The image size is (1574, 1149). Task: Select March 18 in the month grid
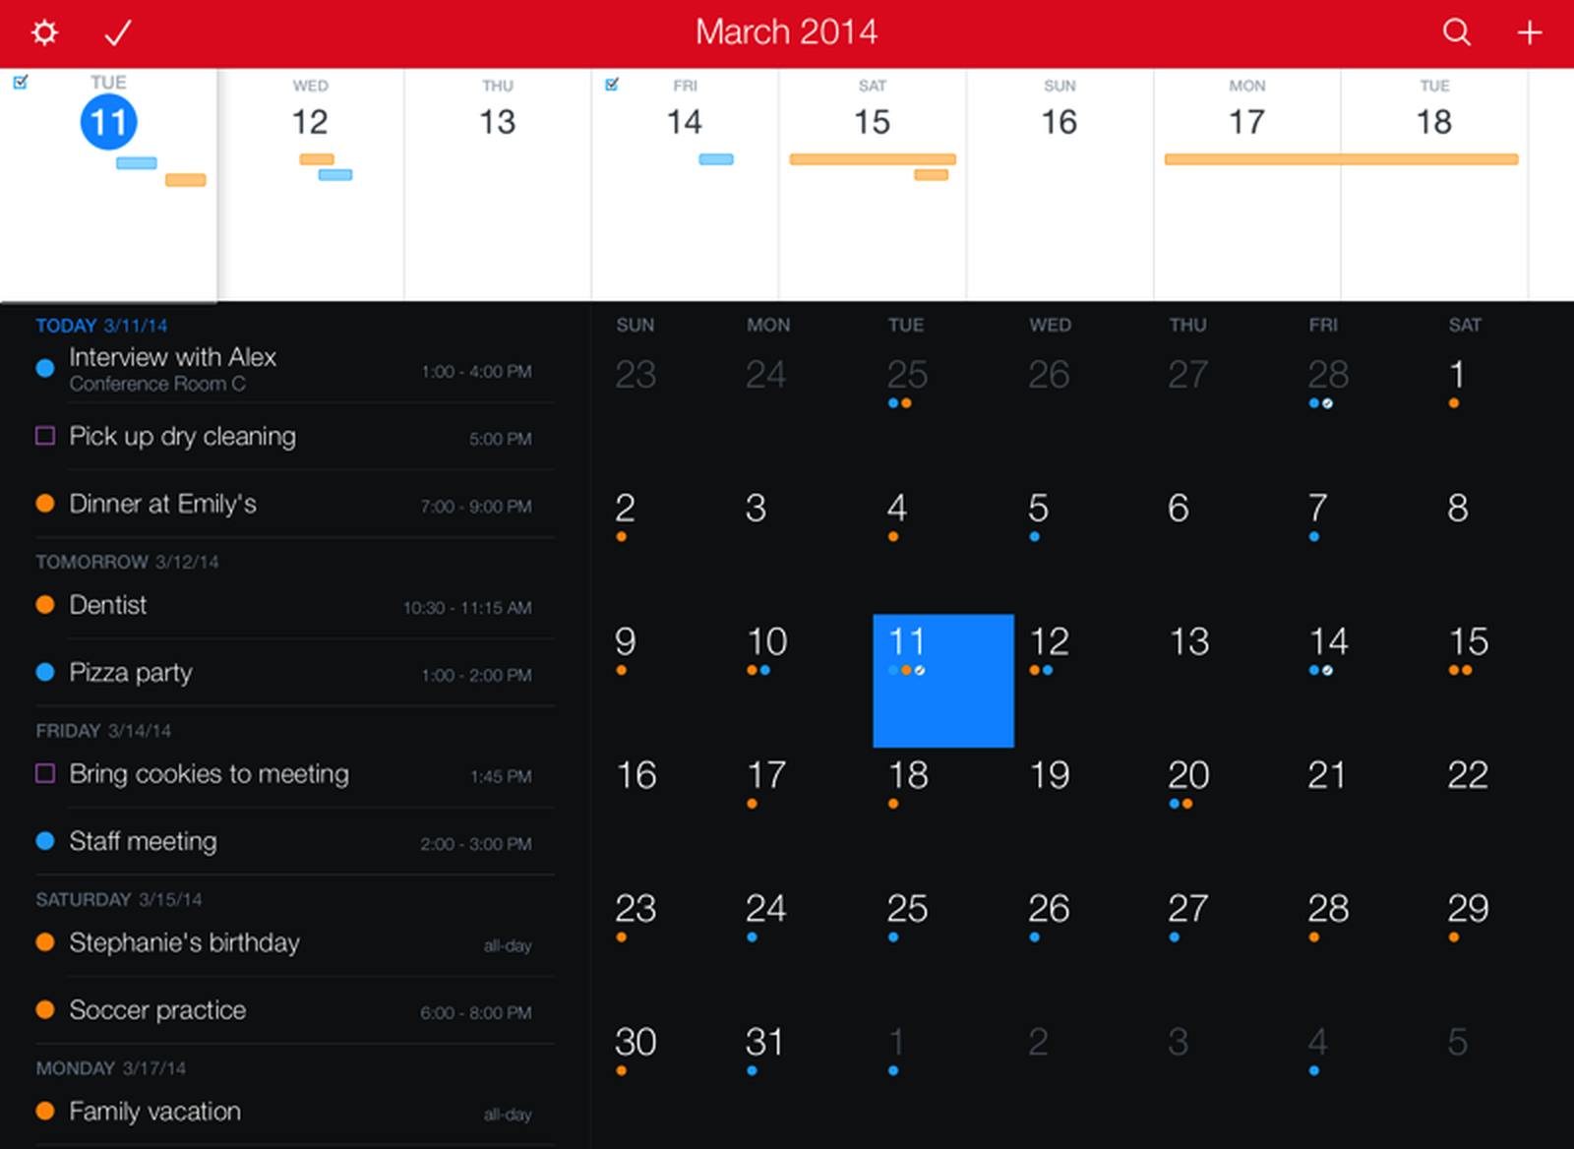pos(906,776)
